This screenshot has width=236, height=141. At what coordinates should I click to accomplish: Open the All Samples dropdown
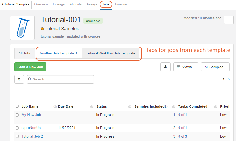click(215, 67)
